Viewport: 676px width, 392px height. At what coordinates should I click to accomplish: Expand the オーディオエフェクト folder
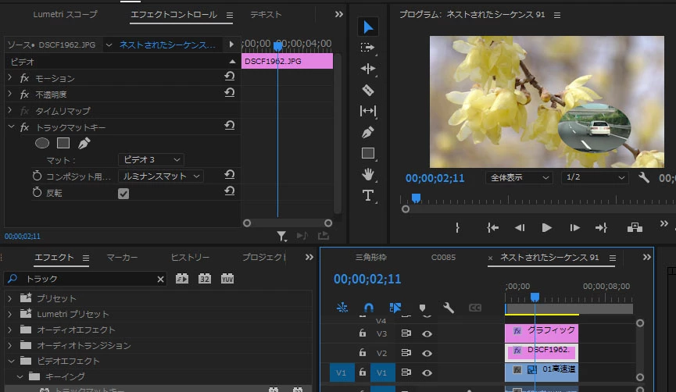pyautogui.click(x=10, y=330)
